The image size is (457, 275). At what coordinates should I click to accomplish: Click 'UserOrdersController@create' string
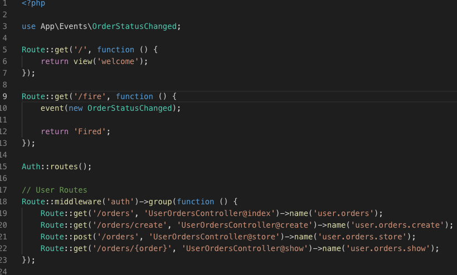[x=245, y=225]
